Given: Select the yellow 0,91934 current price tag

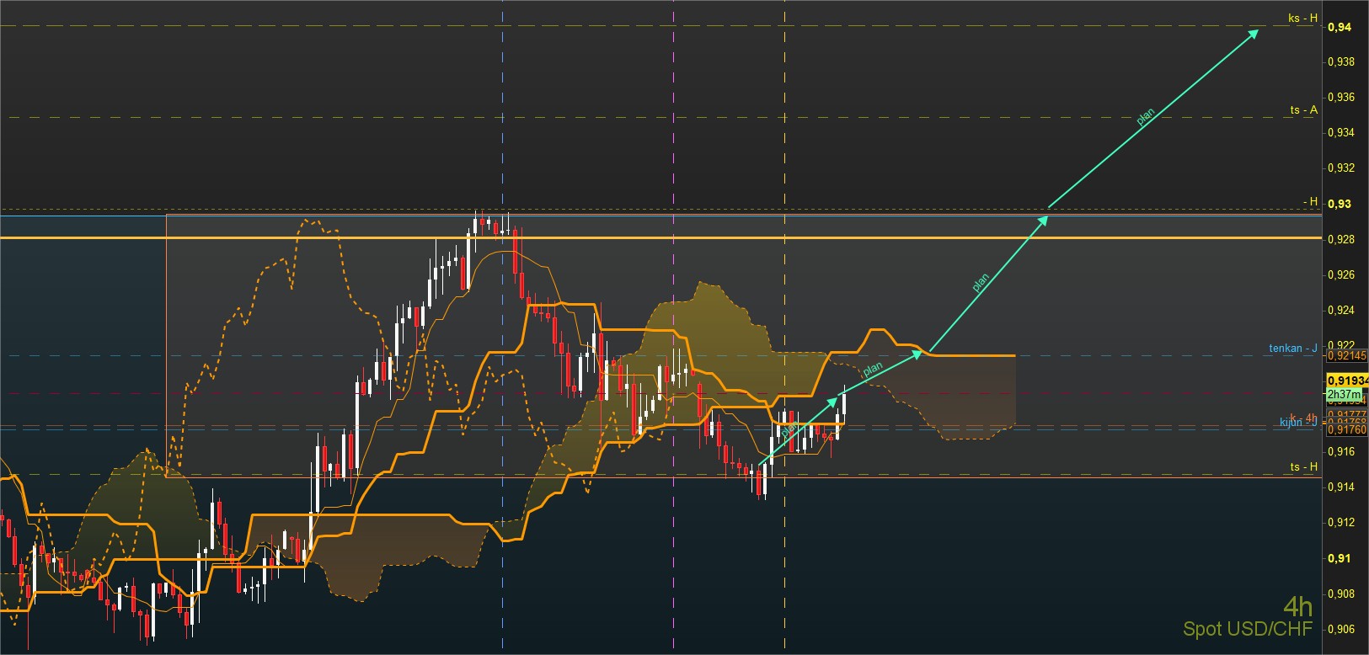Looking at the screenshot, I should pyautogui.click(x=1347, y=381).
